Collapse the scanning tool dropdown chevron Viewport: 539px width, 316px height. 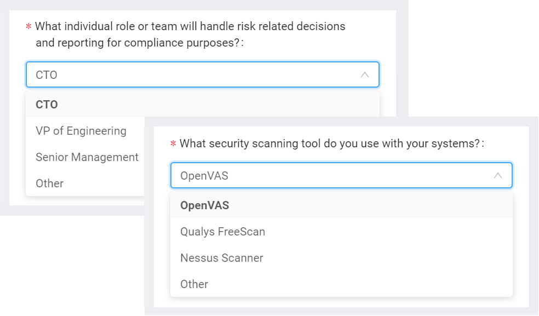pos(498,175)
